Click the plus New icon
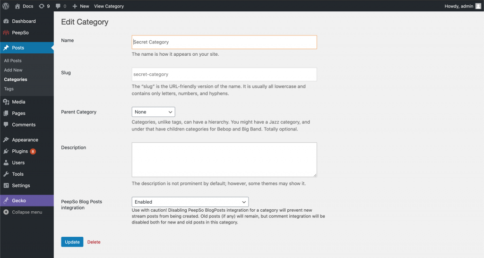The height and width of the screenshot is (258, 484). 75,6
